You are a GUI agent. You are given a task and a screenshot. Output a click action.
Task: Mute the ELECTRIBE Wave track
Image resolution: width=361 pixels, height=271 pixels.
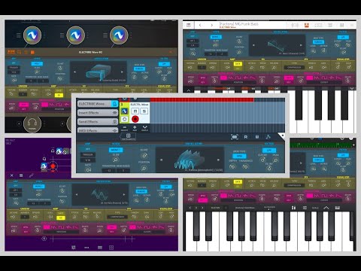[135, 111]
